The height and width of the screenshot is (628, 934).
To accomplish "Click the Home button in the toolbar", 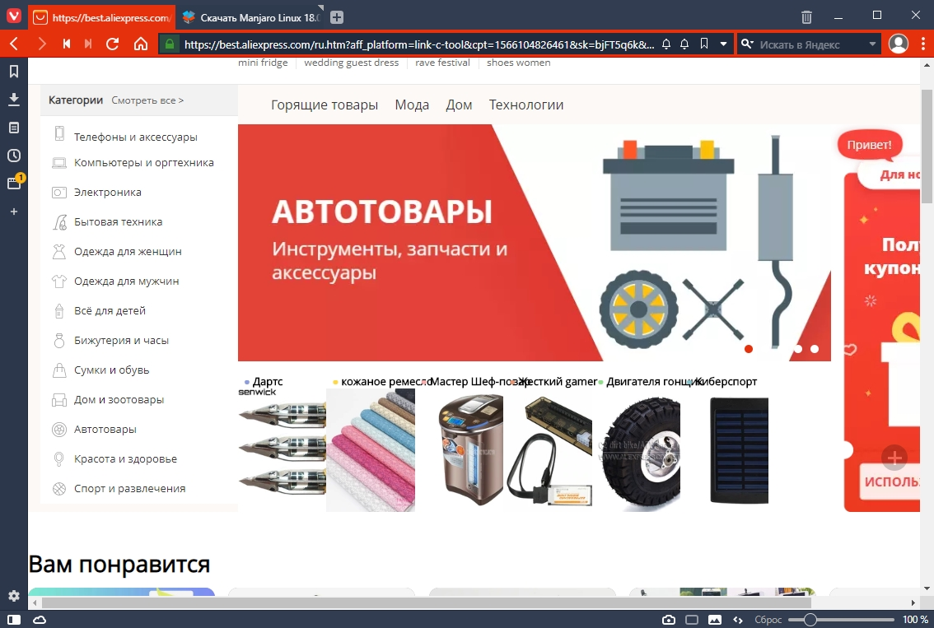I will tap(141, 44).
